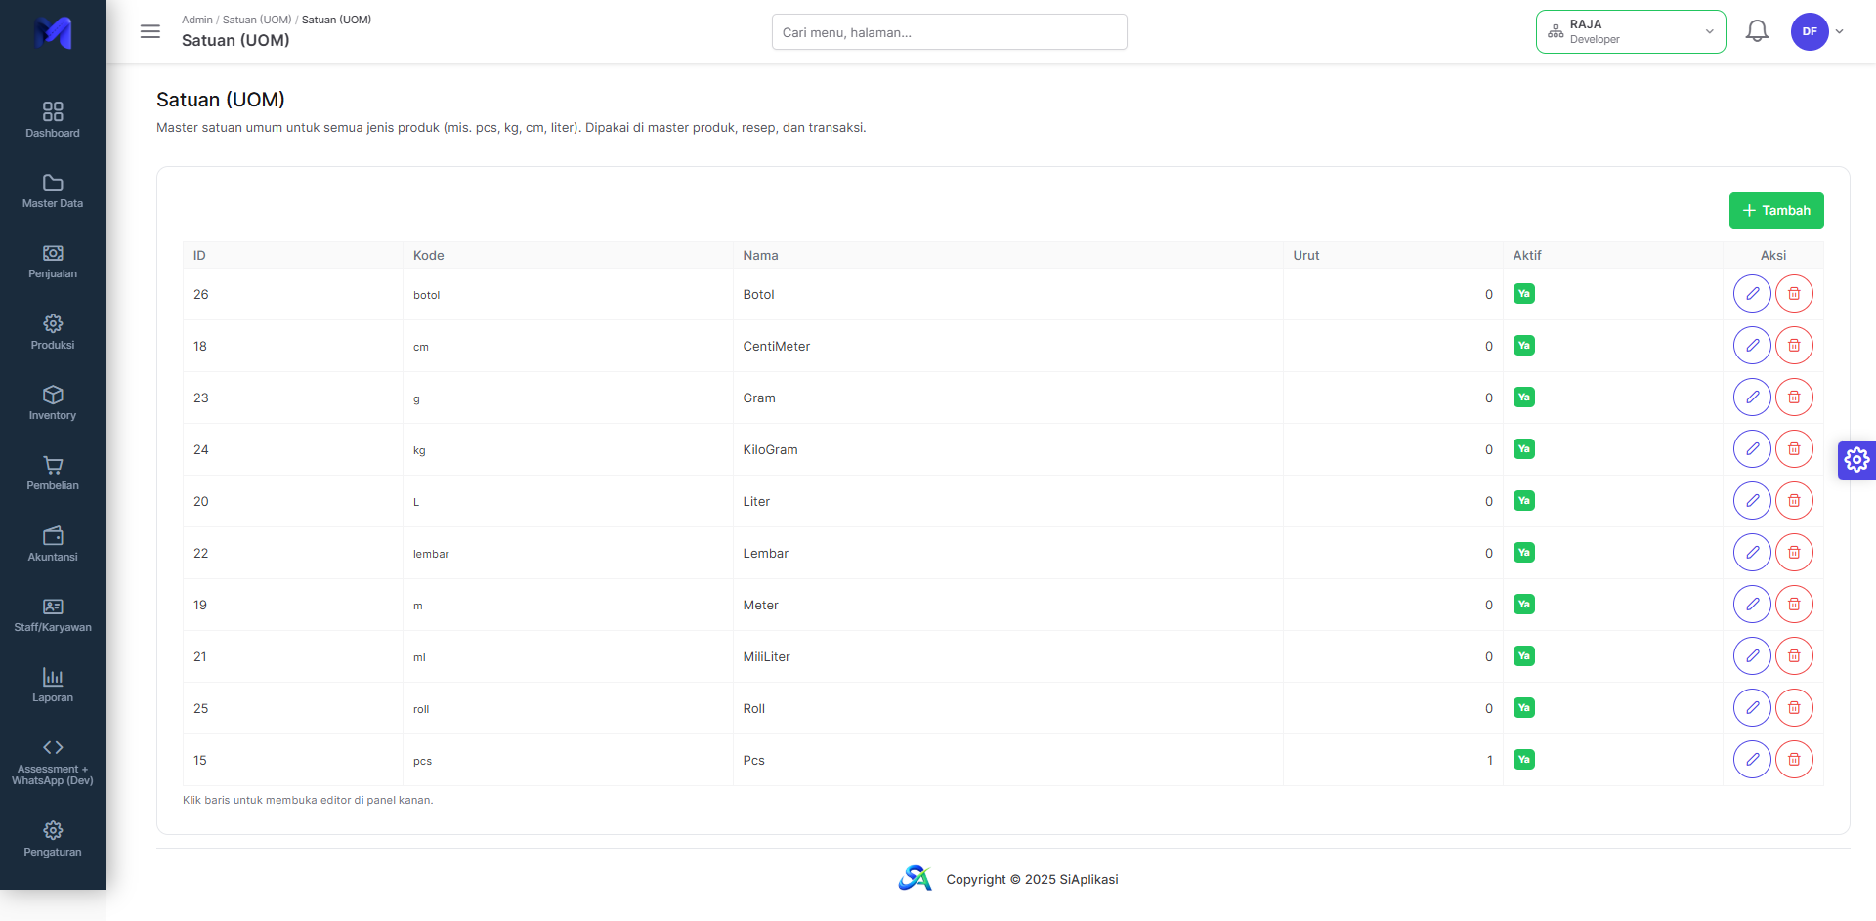The height and width of the screenshot is (921, 1876).
Task: Open Laporan menu in sidebar
Action: click(53, 686)
